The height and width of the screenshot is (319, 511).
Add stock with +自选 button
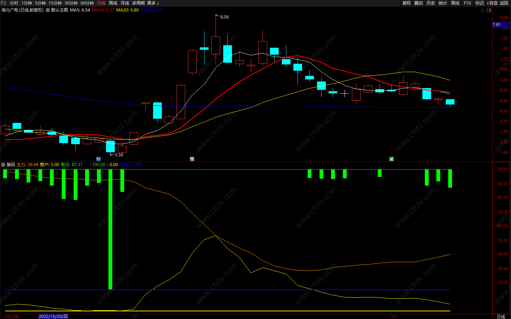click(492, 3)
